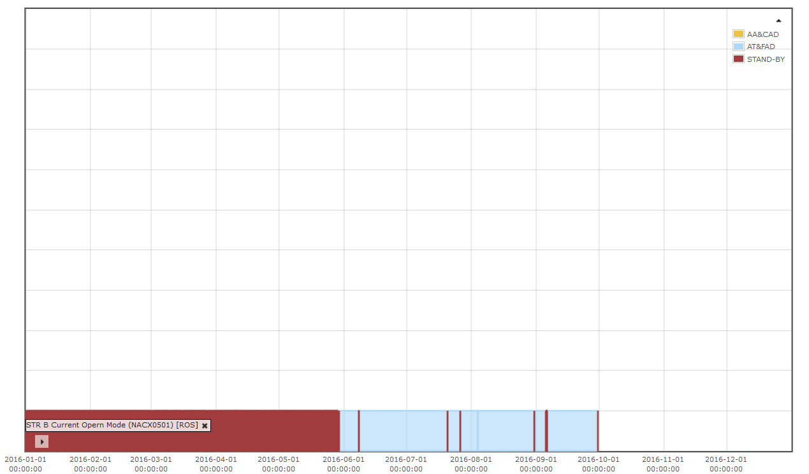
Task: Click the 2016-01-01 axis tick label
Action: click(26, 464)
